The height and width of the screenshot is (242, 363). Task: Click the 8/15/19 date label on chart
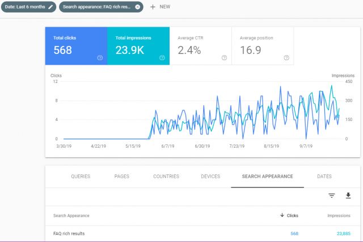(271, 146)
